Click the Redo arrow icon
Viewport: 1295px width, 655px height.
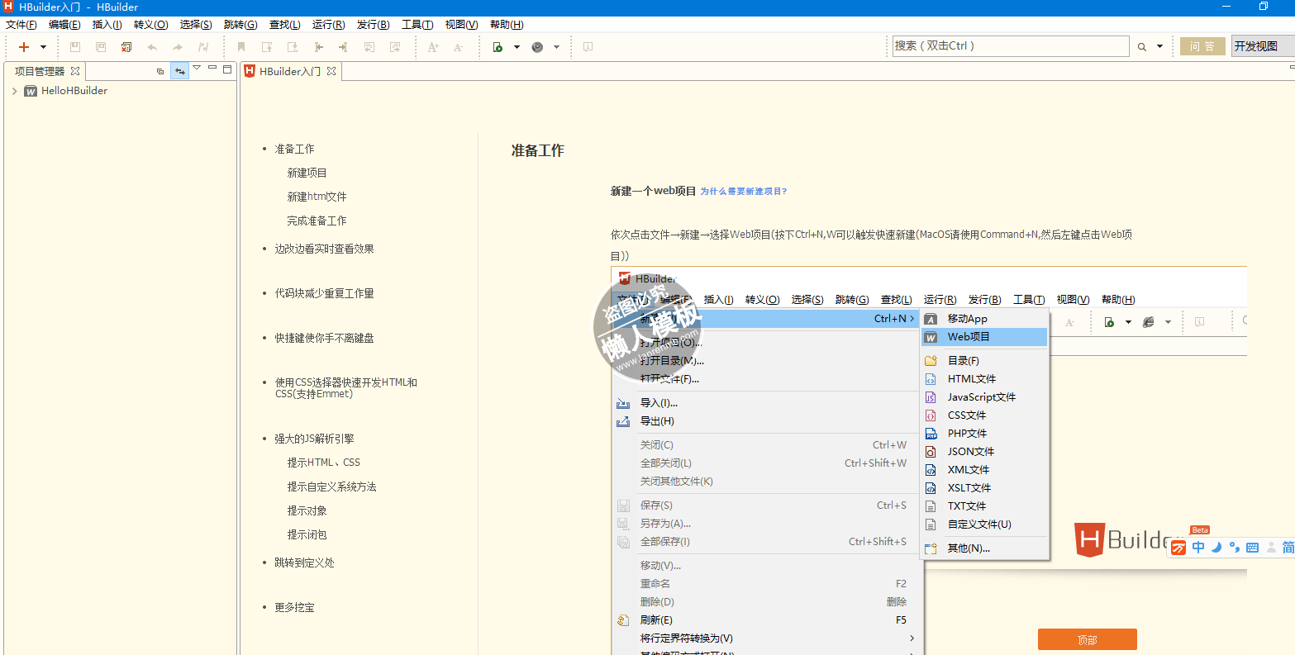(178, 47)
